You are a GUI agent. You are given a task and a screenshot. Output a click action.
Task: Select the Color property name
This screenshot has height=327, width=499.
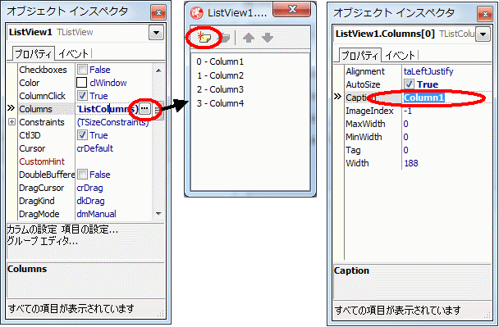30,83
